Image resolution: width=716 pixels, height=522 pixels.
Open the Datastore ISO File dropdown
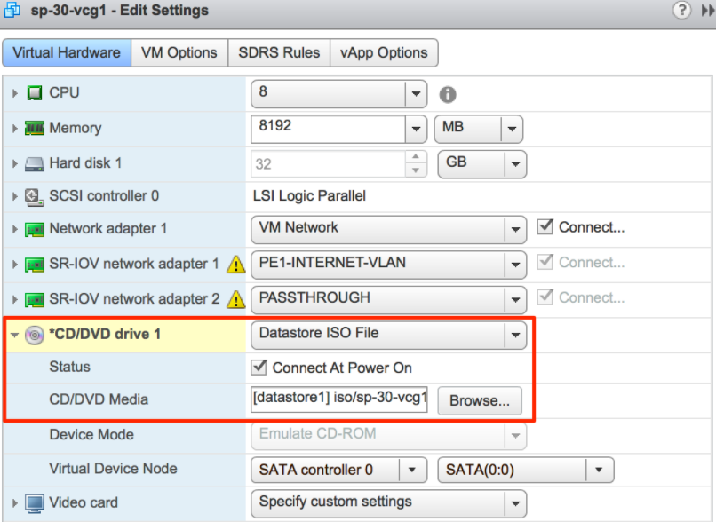(x=514, y=336)
